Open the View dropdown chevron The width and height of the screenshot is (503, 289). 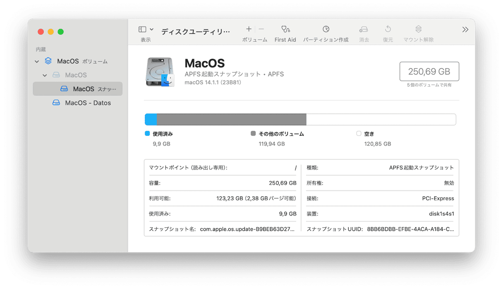pos(152,29)
